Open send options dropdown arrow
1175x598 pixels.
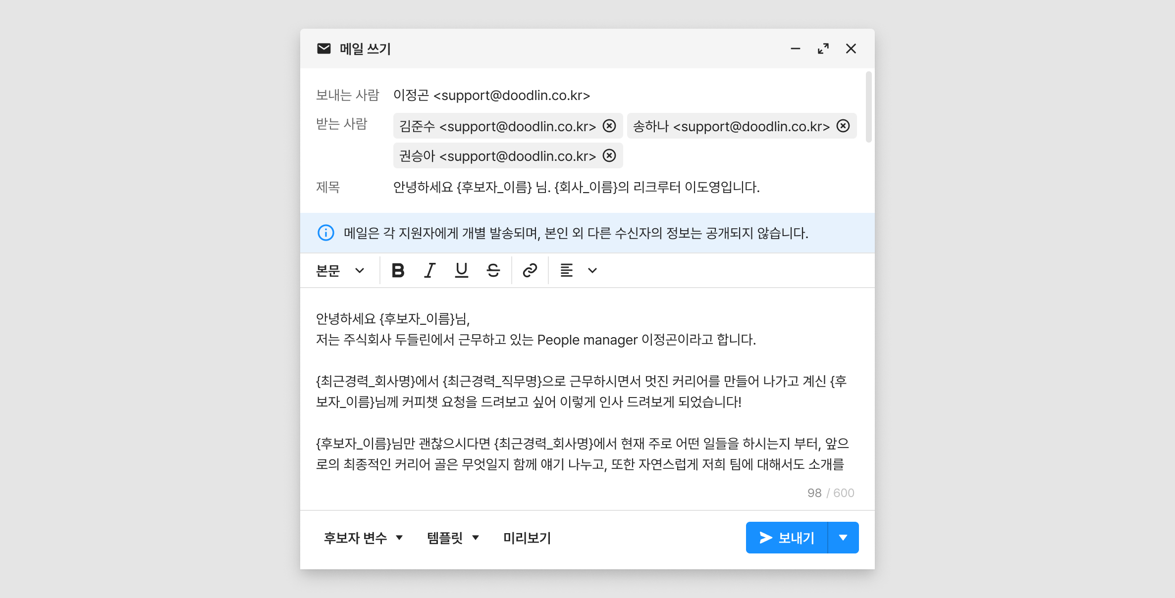(843, 538)
